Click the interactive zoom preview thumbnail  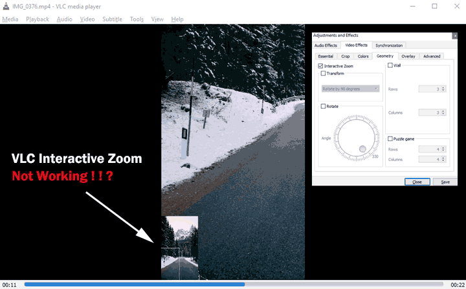pos(179,248)
